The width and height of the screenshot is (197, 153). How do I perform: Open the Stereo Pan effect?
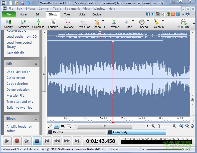pyautogui.click(x=84, y=24)
